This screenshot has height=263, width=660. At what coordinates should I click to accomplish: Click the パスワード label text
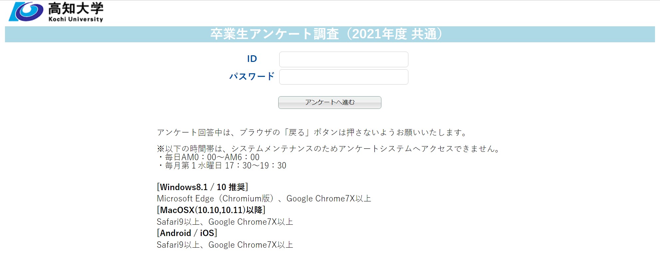point(252,77)
